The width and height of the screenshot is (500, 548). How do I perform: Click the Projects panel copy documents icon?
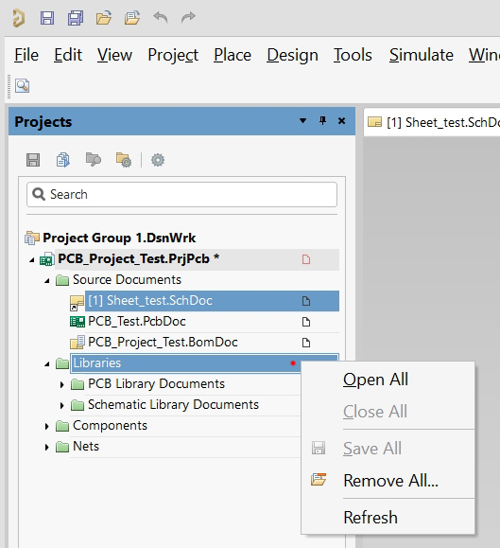(x=62, y=160)
